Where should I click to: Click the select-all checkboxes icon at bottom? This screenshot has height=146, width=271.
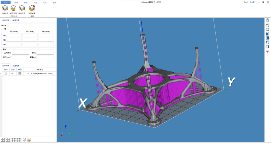(x=3, y=140)
